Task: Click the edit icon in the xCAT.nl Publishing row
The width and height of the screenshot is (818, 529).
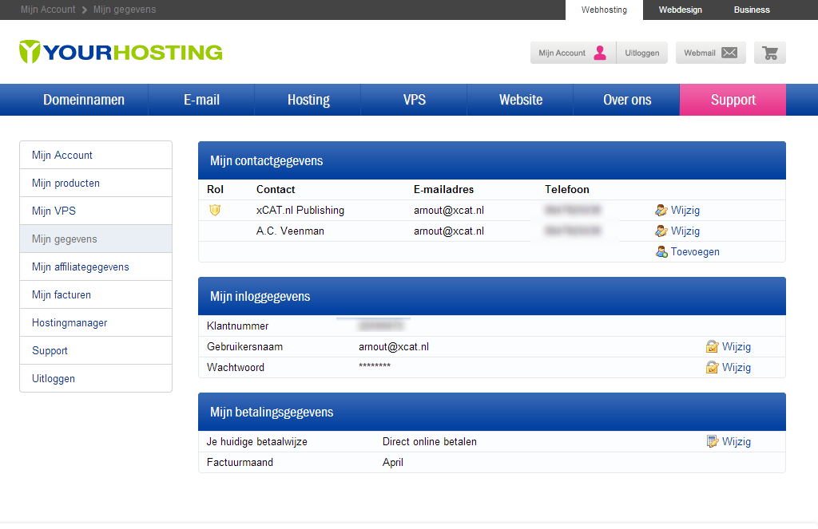Action: point(661,211)
